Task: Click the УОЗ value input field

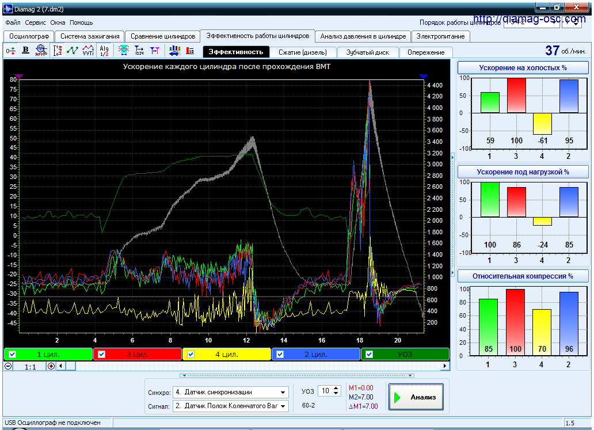Action: (x=325, y=391)
